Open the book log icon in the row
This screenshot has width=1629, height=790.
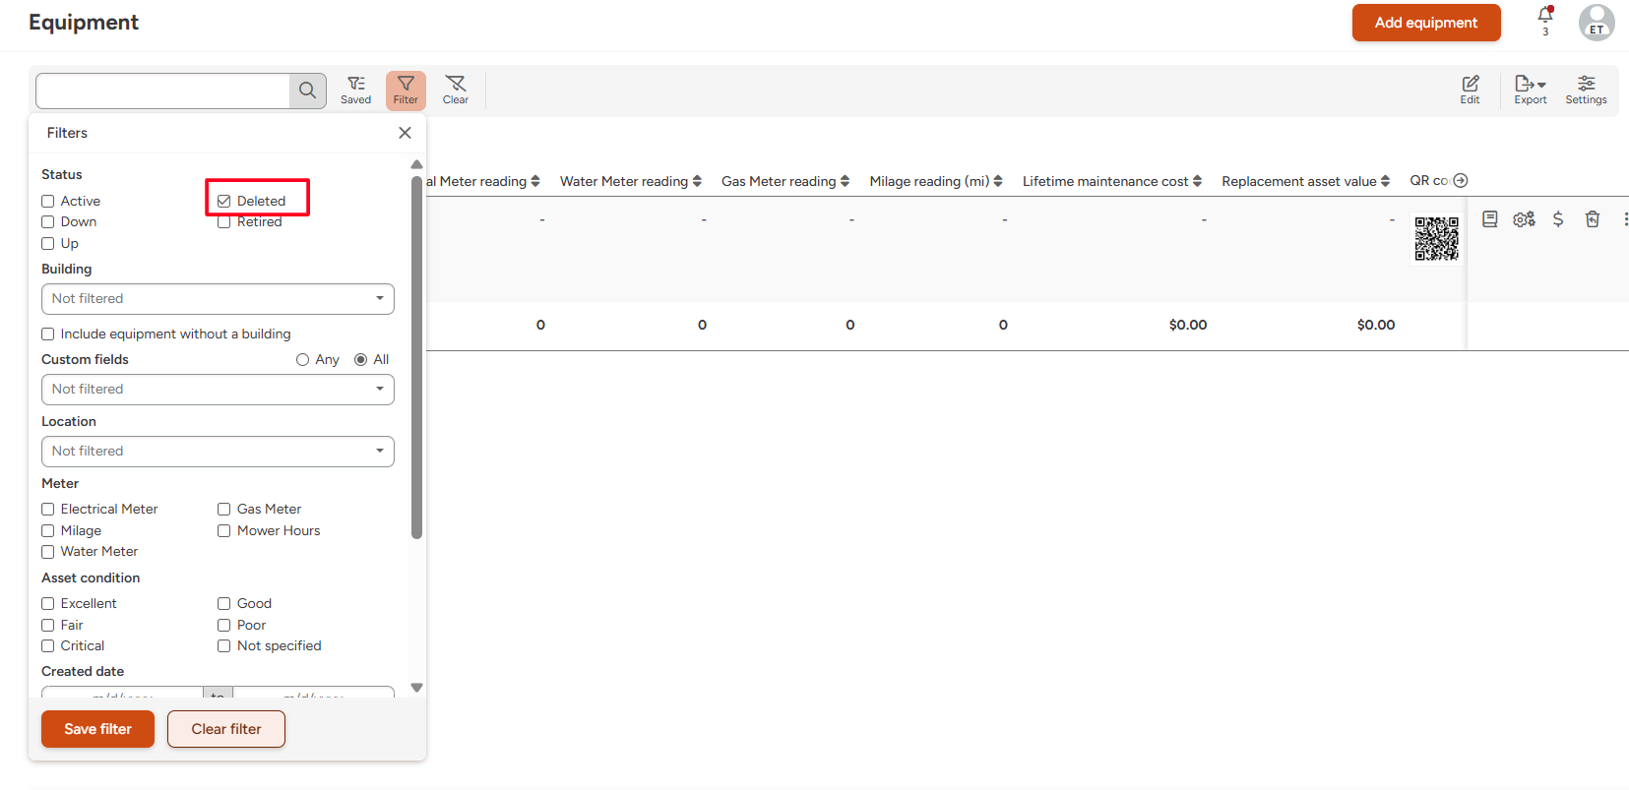click(1490, 219)
